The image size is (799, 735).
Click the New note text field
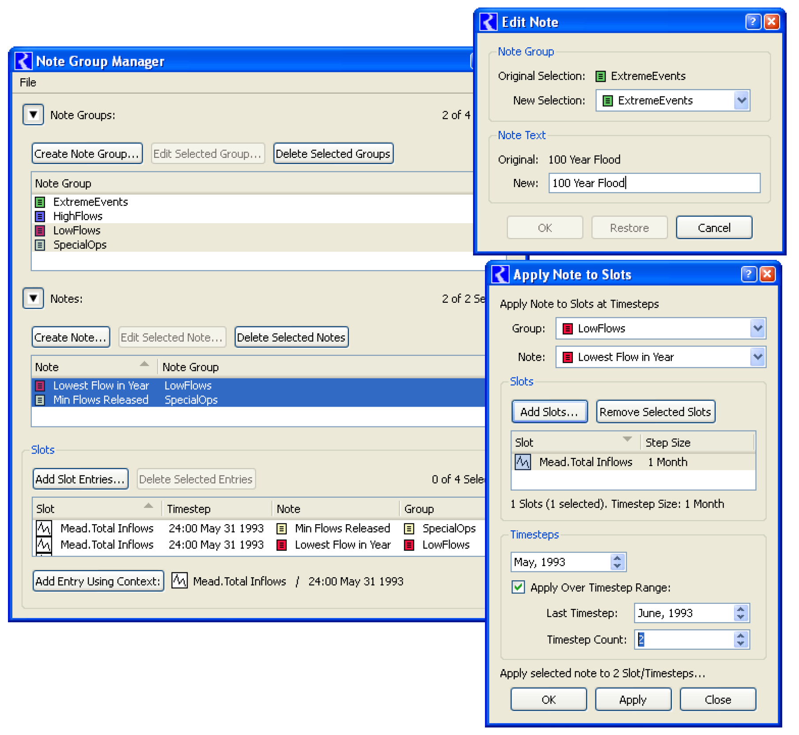[654, 183]
